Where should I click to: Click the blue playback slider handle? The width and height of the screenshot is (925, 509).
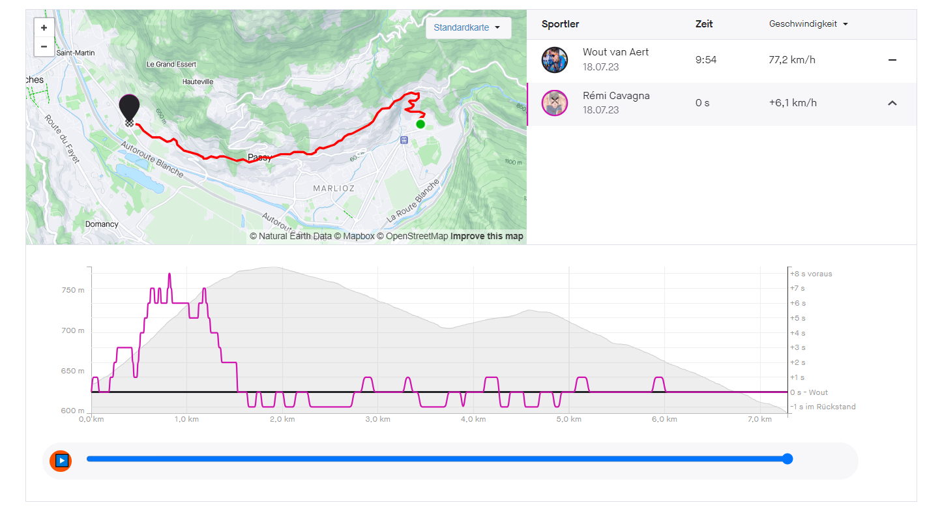pyautogui.click(x=787, y=459)
